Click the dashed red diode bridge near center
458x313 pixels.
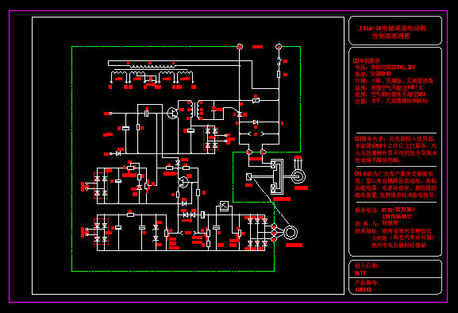click(x=210, y=138)
